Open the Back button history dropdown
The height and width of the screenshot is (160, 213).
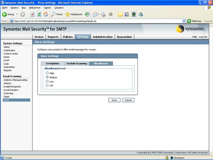(x=17, y=14)
